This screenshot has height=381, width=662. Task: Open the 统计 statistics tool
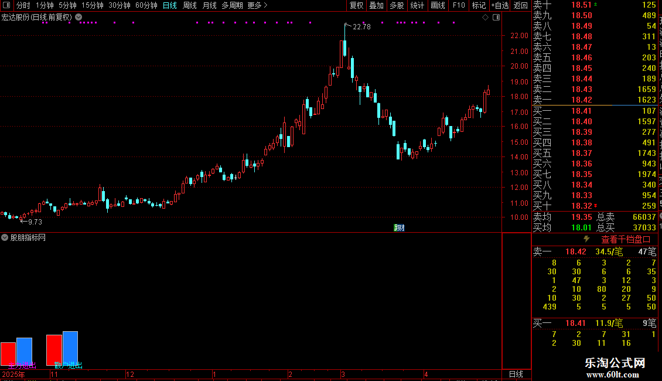point(417,5)
